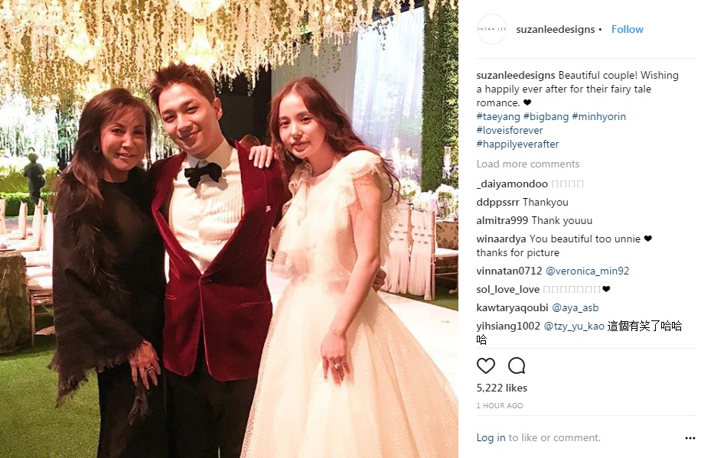The height and width of the screenshot is (458, 701).
Task: Follow the suzanleedesigns account
Action: pyautogui.click(x=628, y=29)
